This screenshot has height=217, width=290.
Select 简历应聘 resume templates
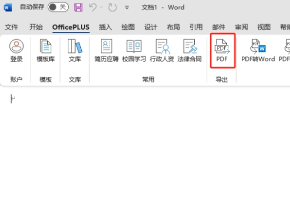pyautogui.click(x=106, y=50)
